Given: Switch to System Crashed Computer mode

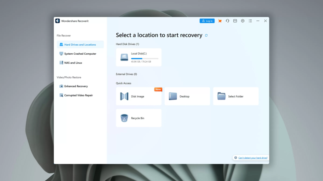Looking at the screenshot, I should (x=80, y=54).
